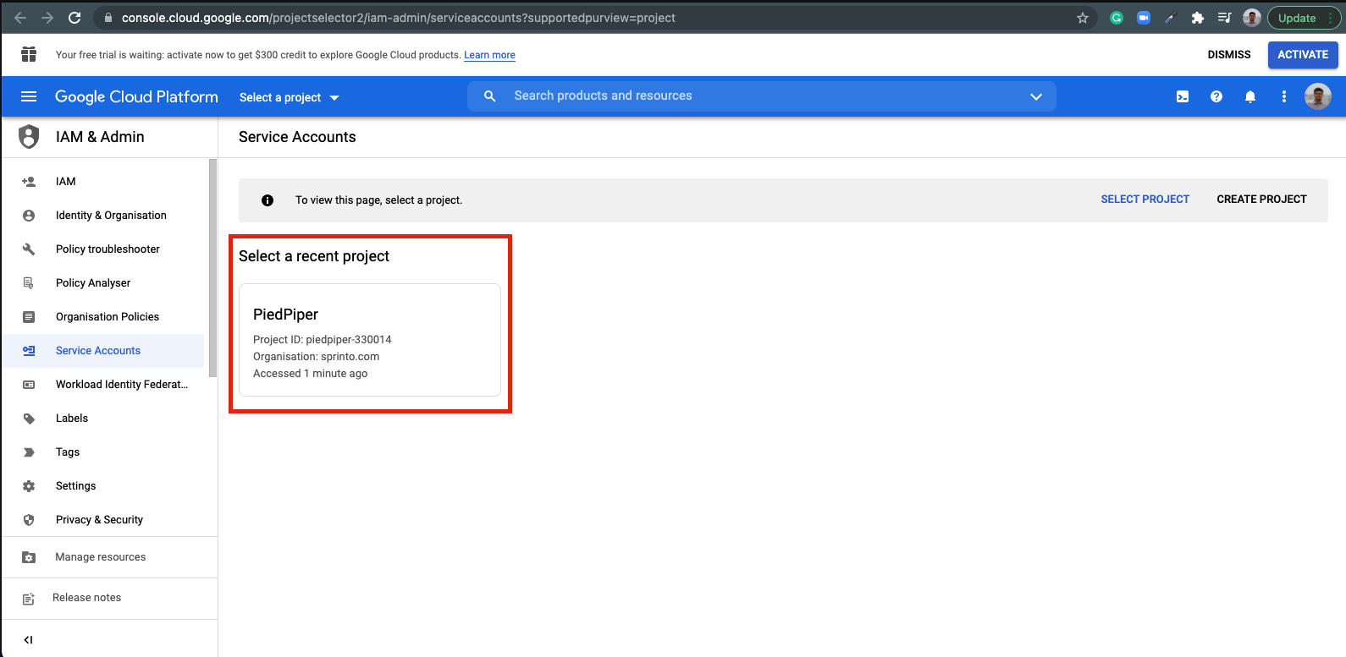Click the sidebar vertical scrollbar
This screenshot has height=657, width=1346.
pyautogui.click(x=212, y=268)
